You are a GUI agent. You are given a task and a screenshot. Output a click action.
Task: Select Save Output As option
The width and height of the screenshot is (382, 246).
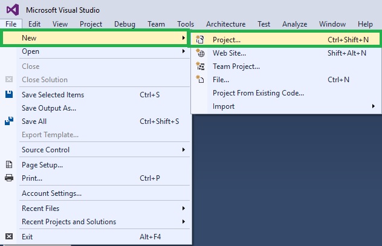49,108
